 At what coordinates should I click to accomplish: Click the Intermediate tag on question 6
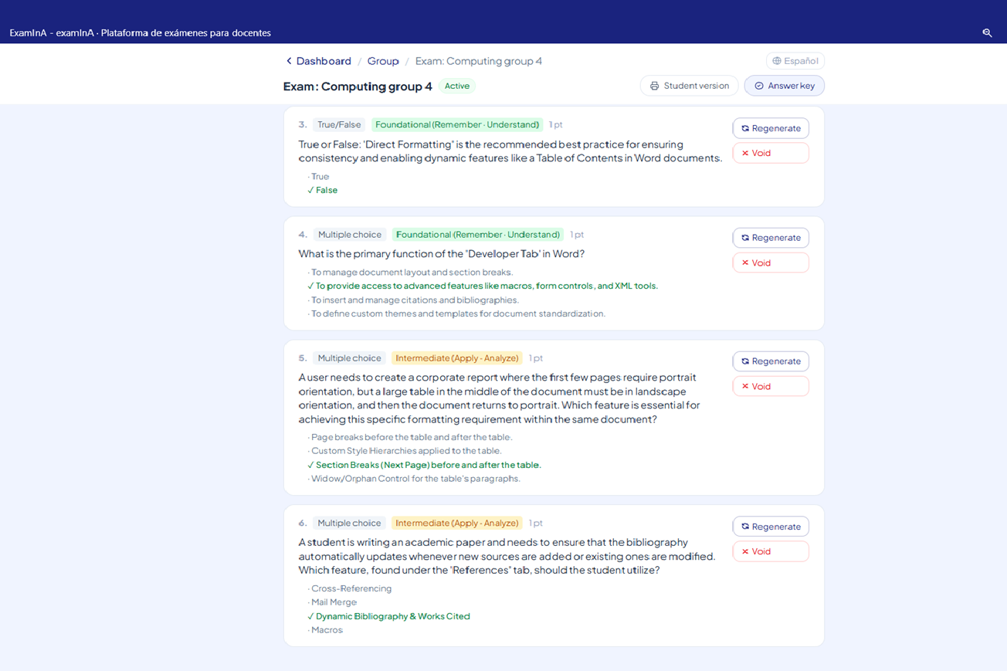pyautogui.click(x=457, y=524)
